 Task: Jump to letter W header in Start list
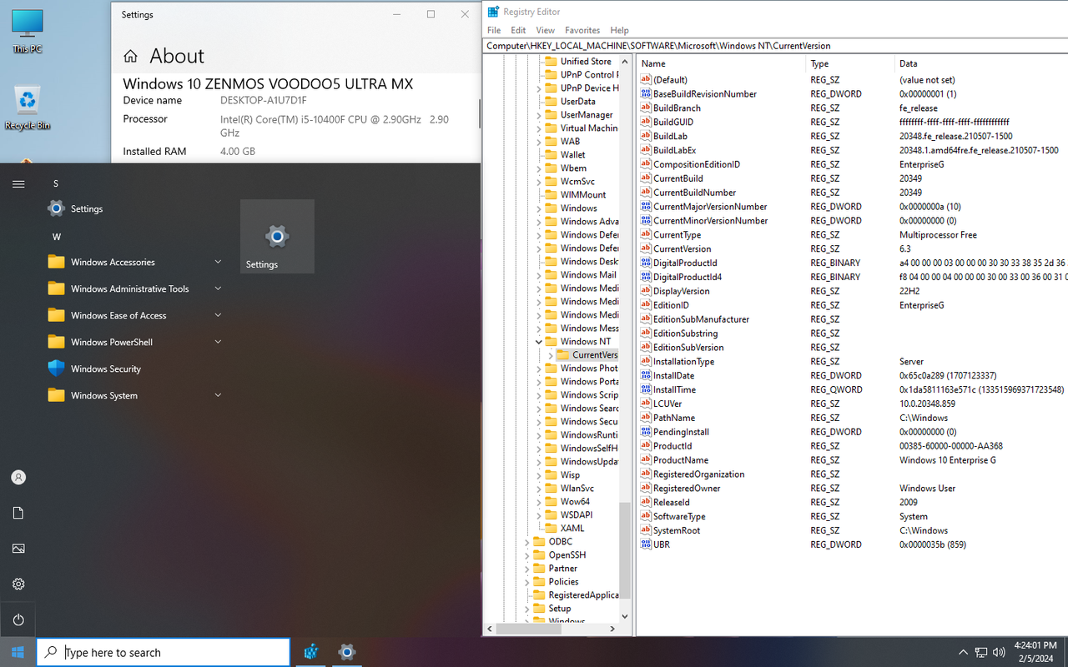pos(57,237)
